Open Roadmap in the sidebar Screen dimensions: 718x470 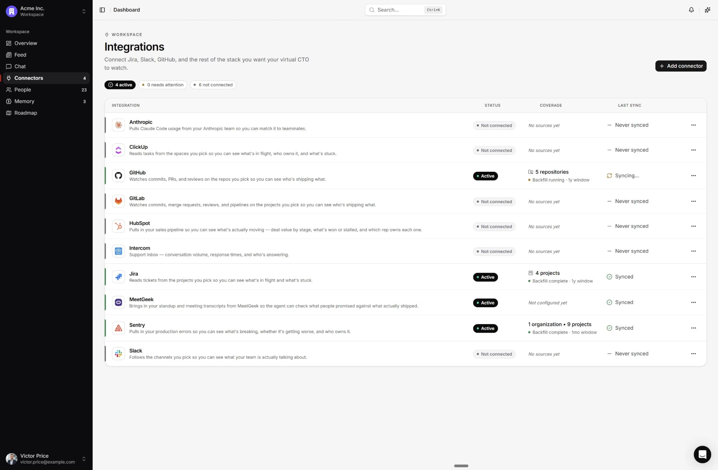click(46, 113)
